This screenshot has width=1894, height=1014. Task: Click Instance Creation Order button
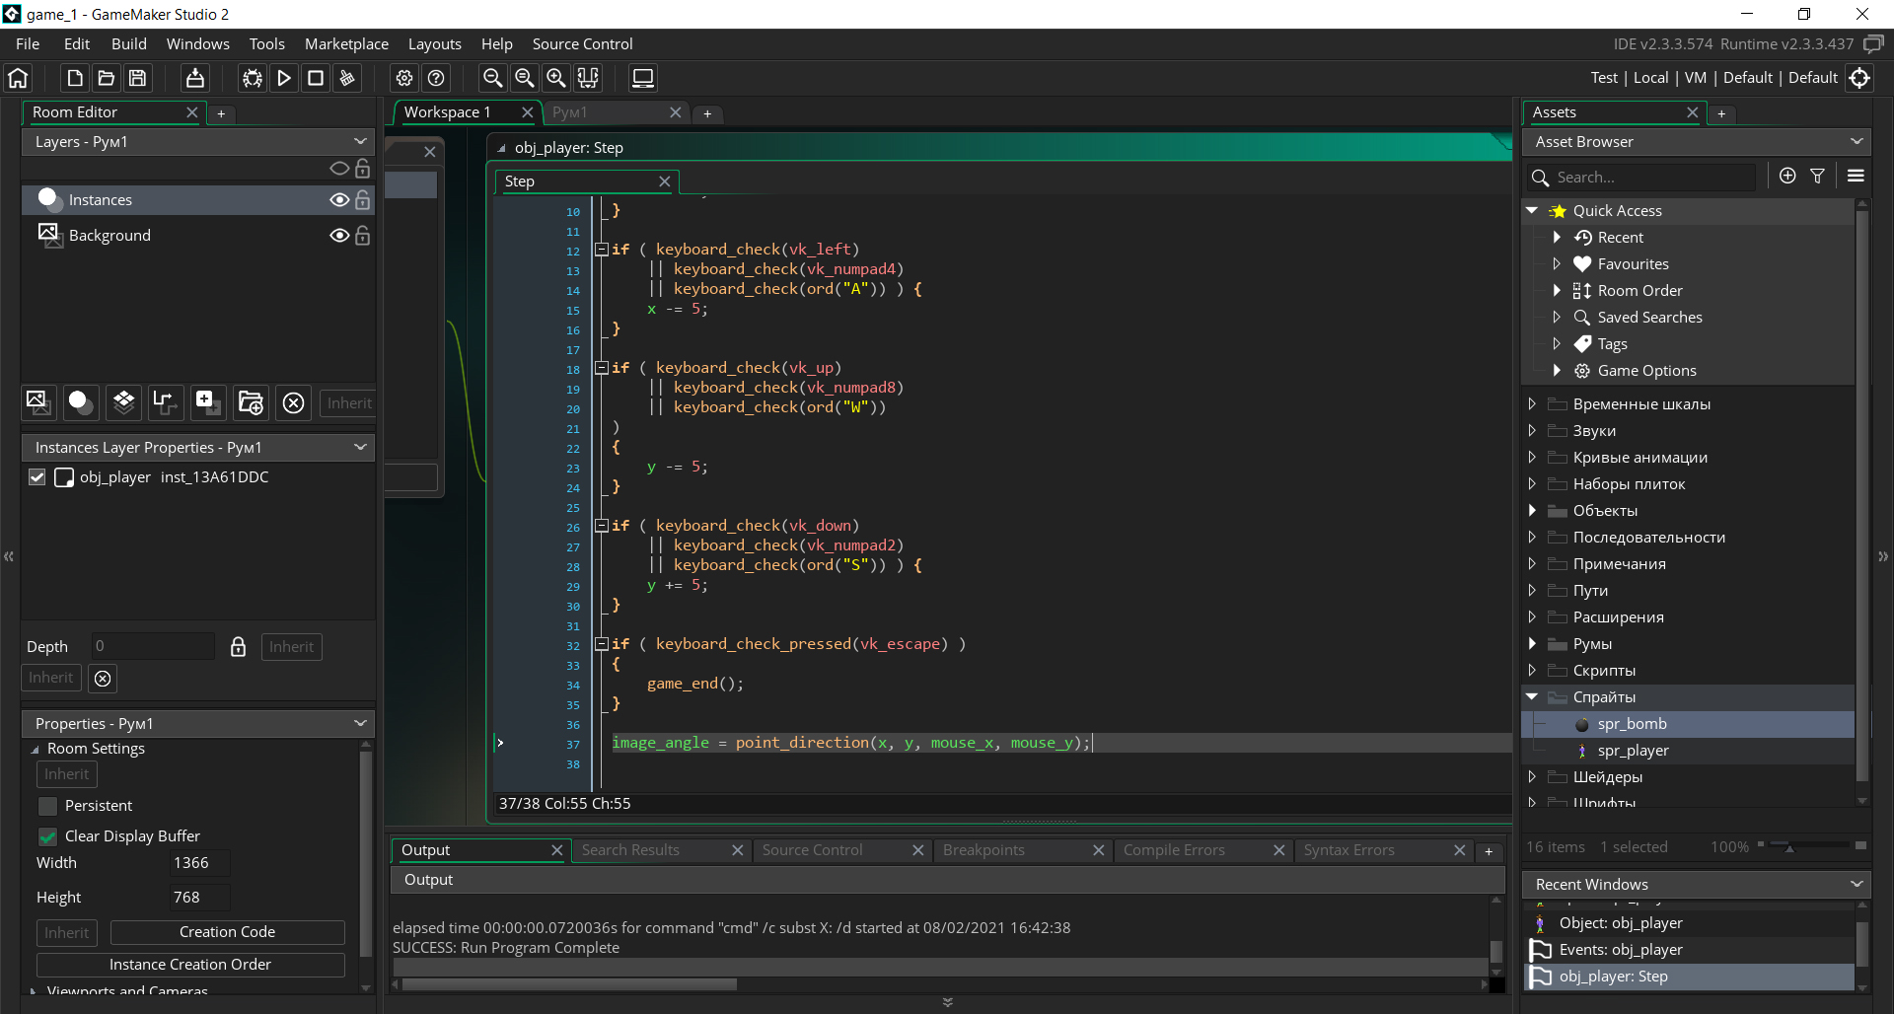190,965
